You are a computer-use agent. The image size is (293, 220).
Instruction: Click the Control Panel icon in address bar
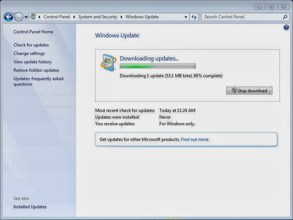click(33, 16)
